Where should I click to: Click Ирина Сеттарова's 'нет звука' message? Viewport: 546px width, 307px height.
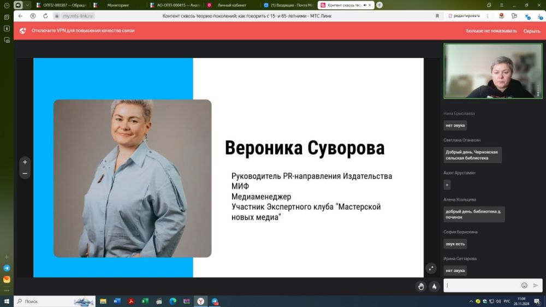(455, 270)
